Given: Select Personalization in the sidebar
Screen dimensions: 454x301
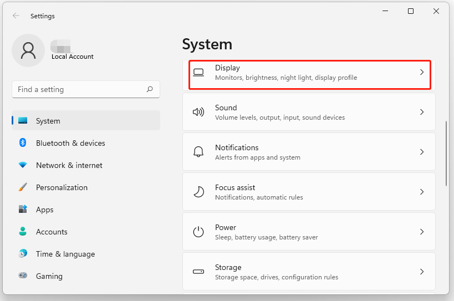Looking at the screenshot, I should (x=62, y=187).
